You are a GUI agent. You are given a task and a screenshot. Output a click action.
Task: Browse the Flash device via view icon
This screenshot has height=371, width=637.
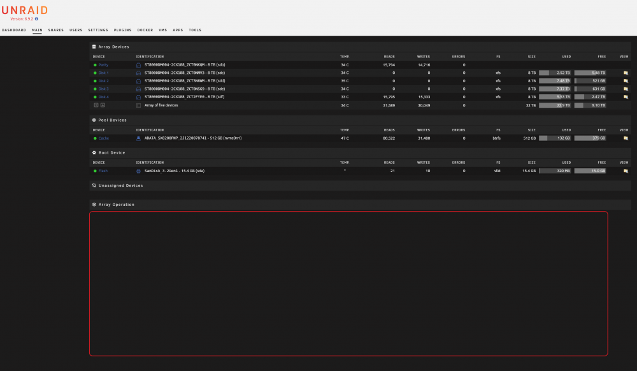pyautogui.click(x=626, y=171)
